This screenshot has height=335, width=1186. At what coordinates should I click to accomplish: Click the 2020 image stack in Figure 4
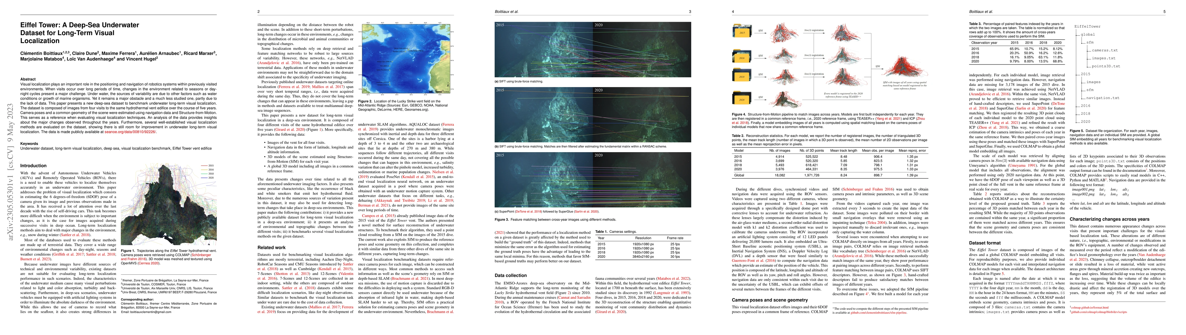coord(742,98)
